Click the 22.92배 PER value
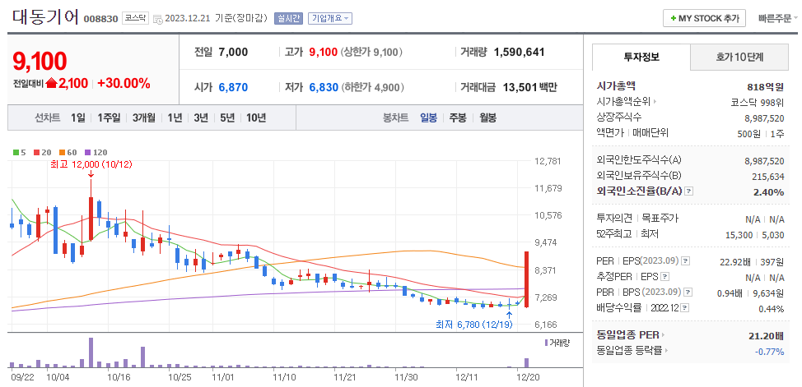This screenshot has width=802, height=387. 735,262
